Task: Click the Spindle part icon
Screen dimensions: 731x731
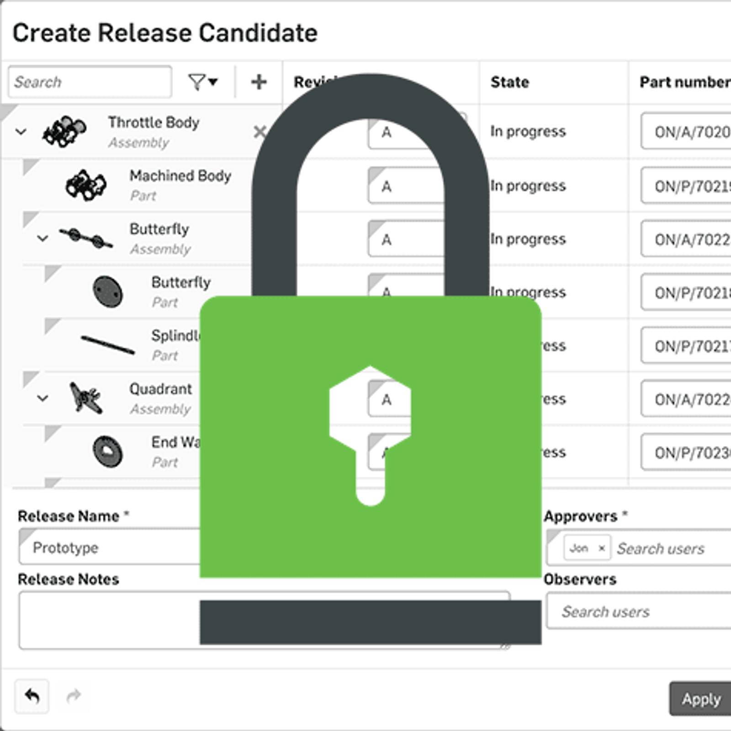Action: (108, 345)
